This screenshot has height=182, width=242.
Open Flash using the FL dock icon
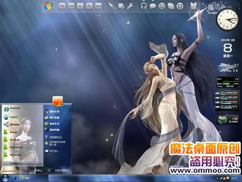point(89,6)
